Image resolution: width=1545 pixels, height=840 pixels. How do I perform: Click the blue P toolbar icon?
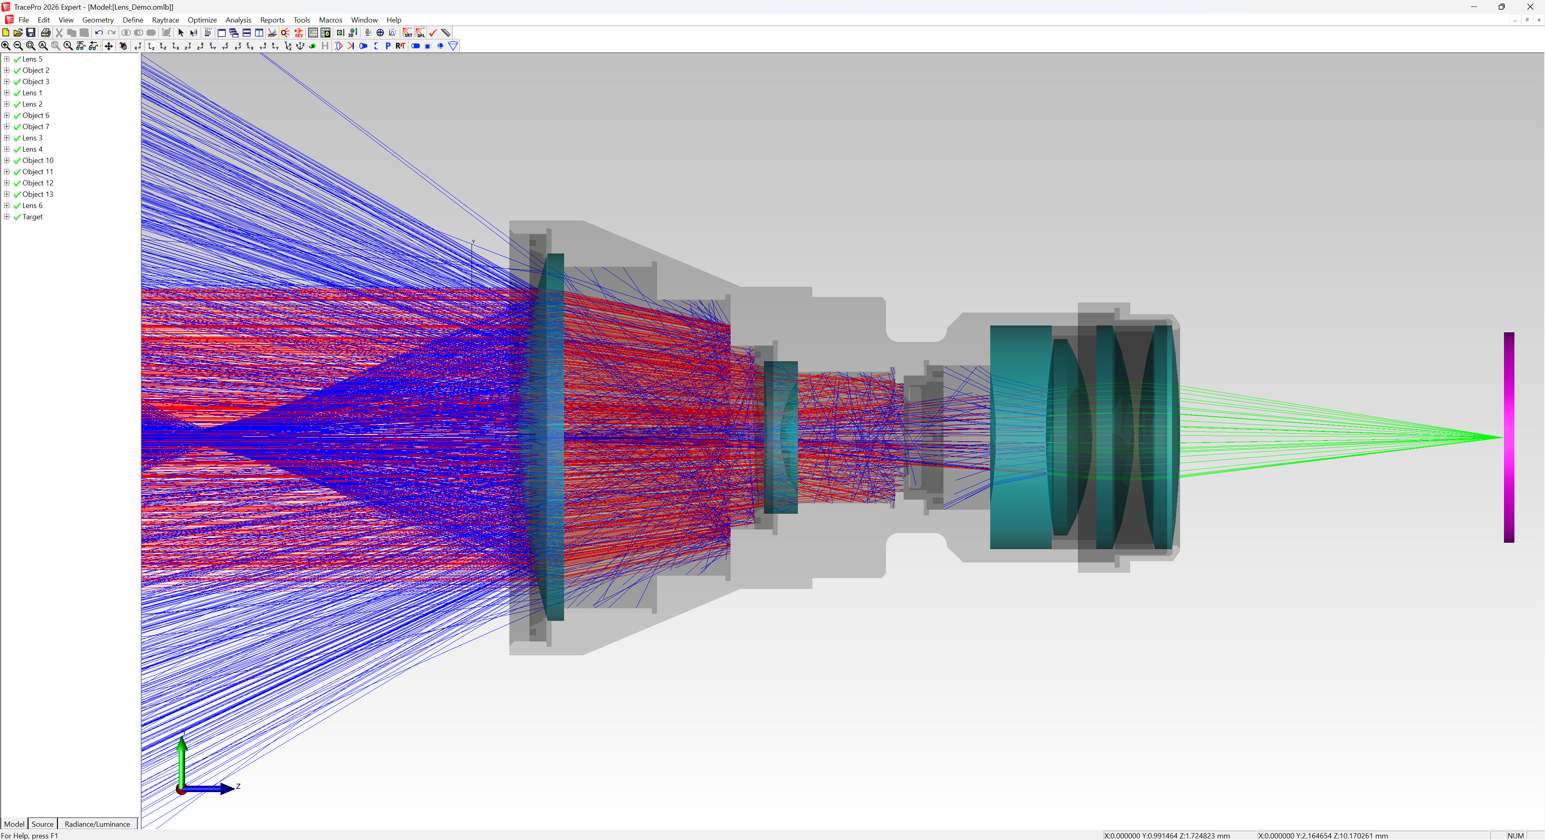click(388, 46)
